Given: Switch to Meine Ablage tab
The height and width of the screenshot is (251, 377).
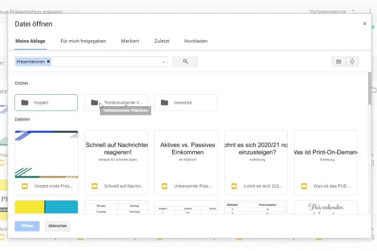Looking at the screenshot, I should pos(30,41).
